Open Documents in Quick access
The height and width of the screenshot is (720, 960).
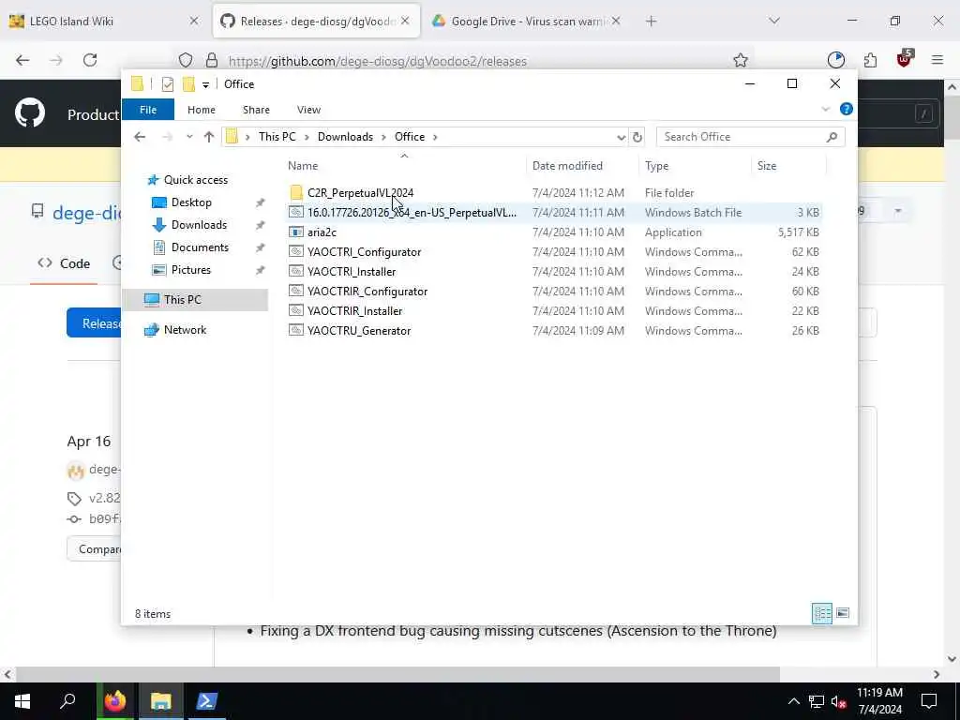[x=200, y=247]
